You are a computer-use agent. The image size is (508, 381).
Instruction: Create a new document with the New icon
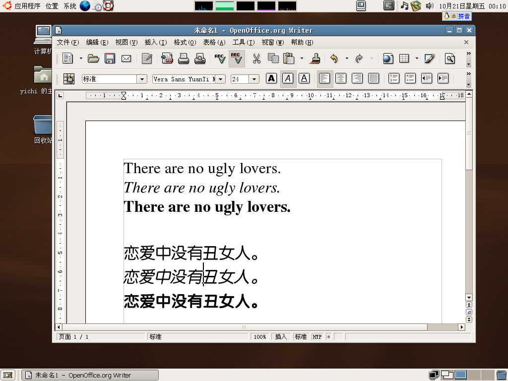coord(67,59)
